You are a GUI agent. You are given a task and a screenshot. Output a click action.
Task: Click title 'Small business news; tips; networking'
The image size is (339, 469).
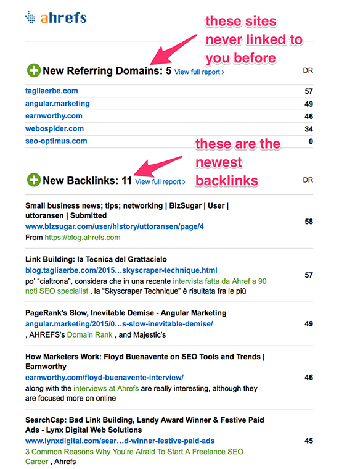coord(126,210)
